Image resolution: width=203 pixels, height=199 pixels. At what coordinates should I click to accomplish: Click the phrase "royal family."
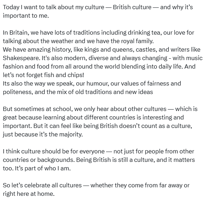coord(137,41)
